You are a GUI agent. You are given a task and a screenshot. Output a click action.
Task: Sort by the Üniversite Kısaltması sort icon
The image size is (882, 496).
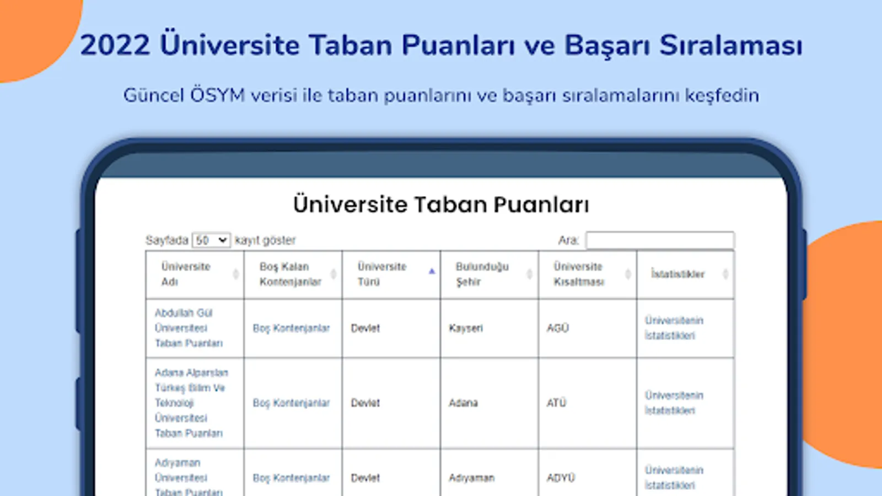point(628,274)
